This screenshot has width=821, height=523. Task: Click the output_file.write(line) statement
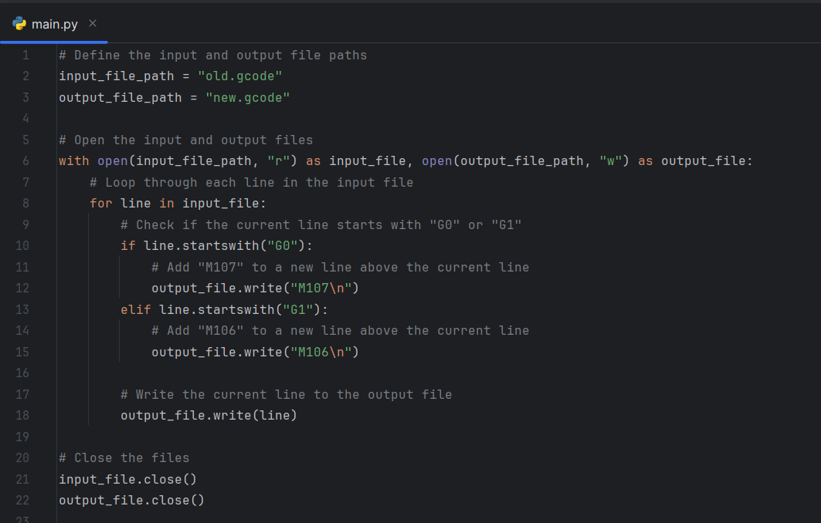(x=209, y=415)
